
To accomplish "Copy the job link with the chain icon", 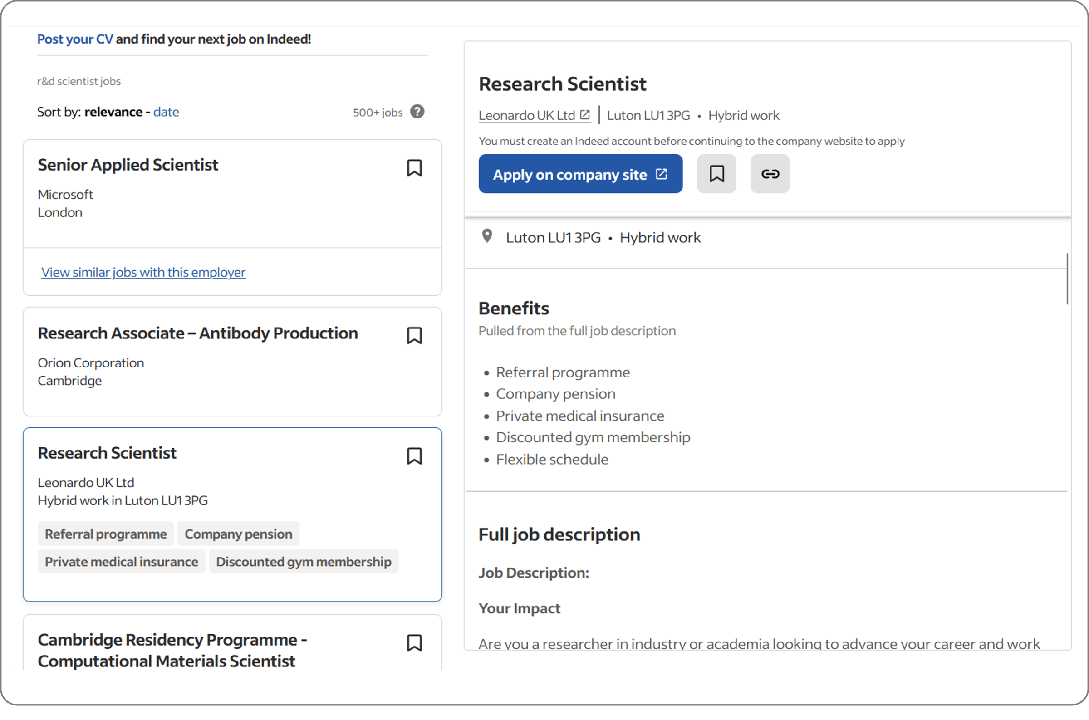I will pyautogui.click(x=770, y=174).
